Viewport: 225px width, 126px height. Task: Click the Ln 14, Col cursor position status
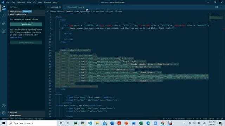click(x=174, y=119)
